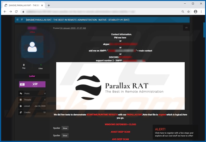
Task: View site security padlock info
Action: (x=23, y=12)
